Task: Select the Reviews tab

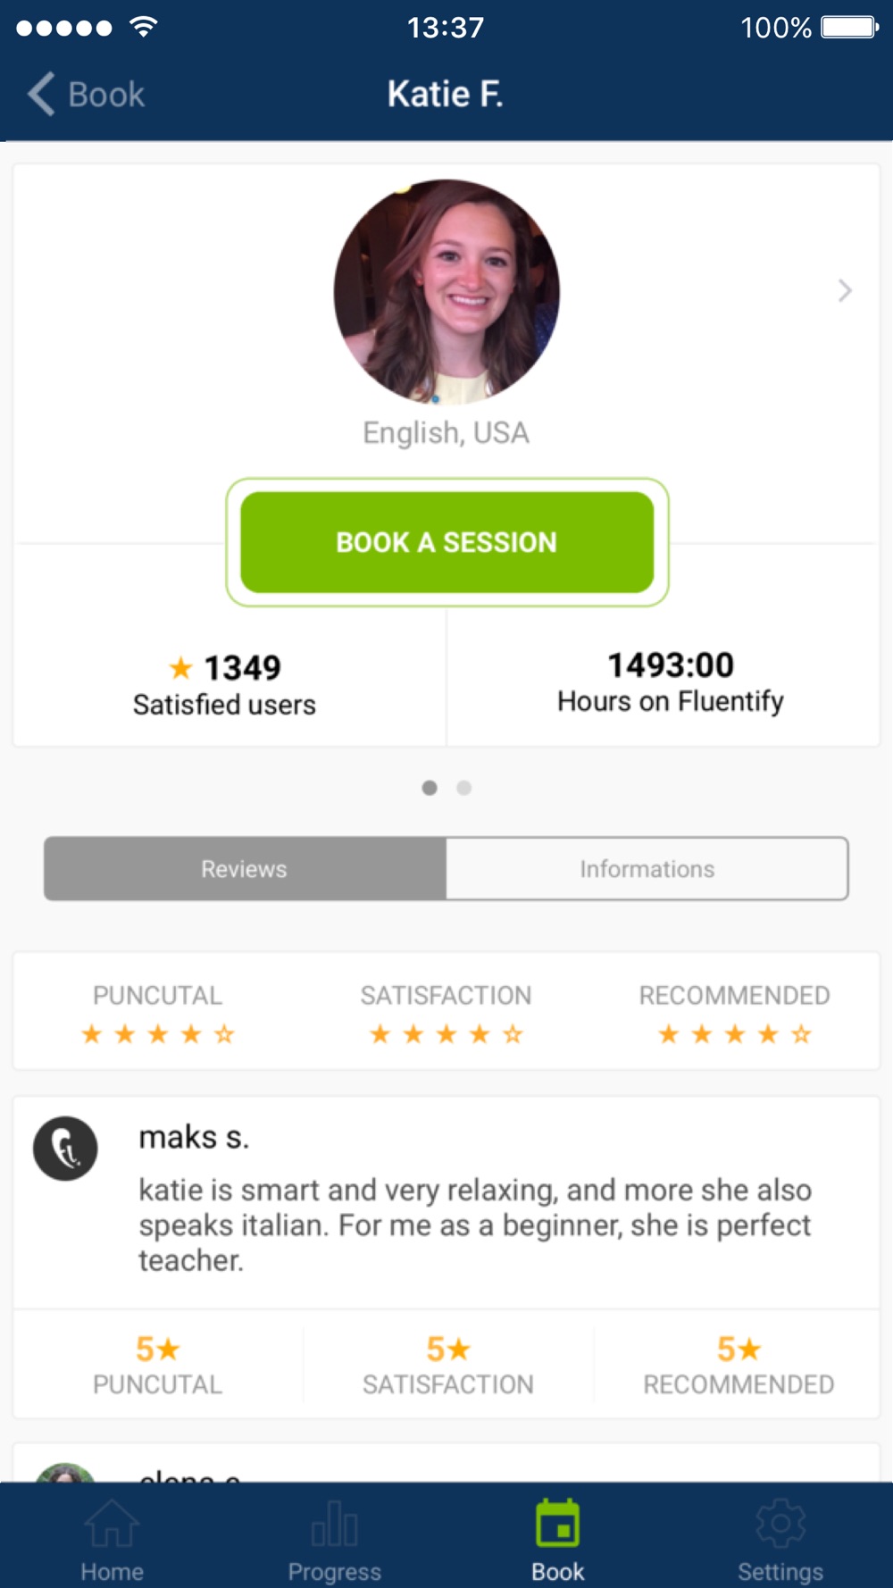Action: pos(245,869)
